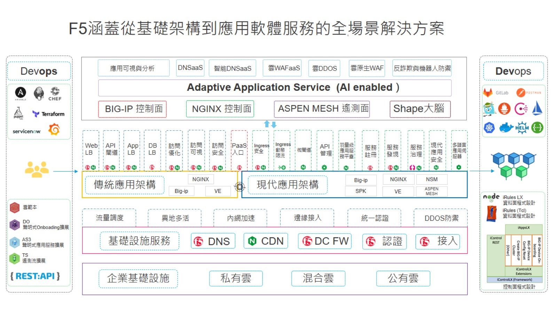This screenshot has height=313, width=557.
Task: Click the 雲原生WAF box
Action: pos(367,68)
